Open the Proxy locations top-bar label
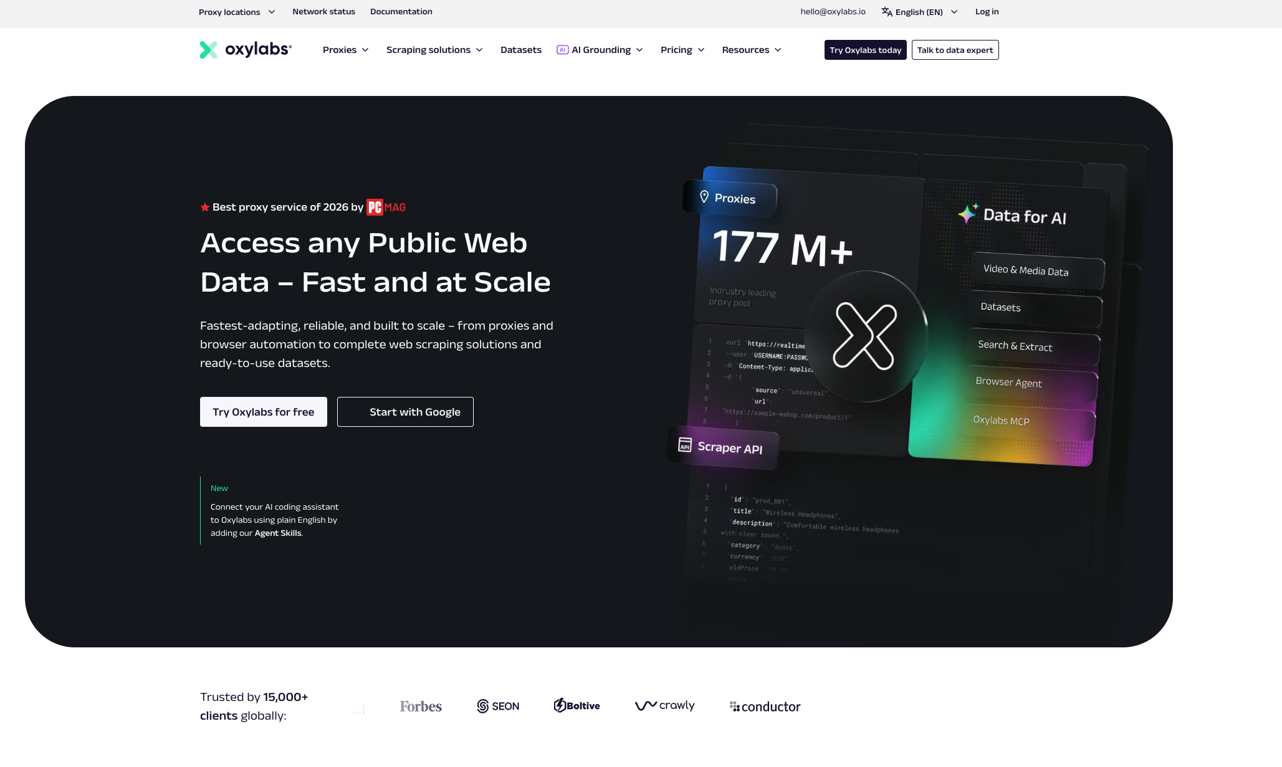This screenshot has height=767, width=1282. pos(229,12)
